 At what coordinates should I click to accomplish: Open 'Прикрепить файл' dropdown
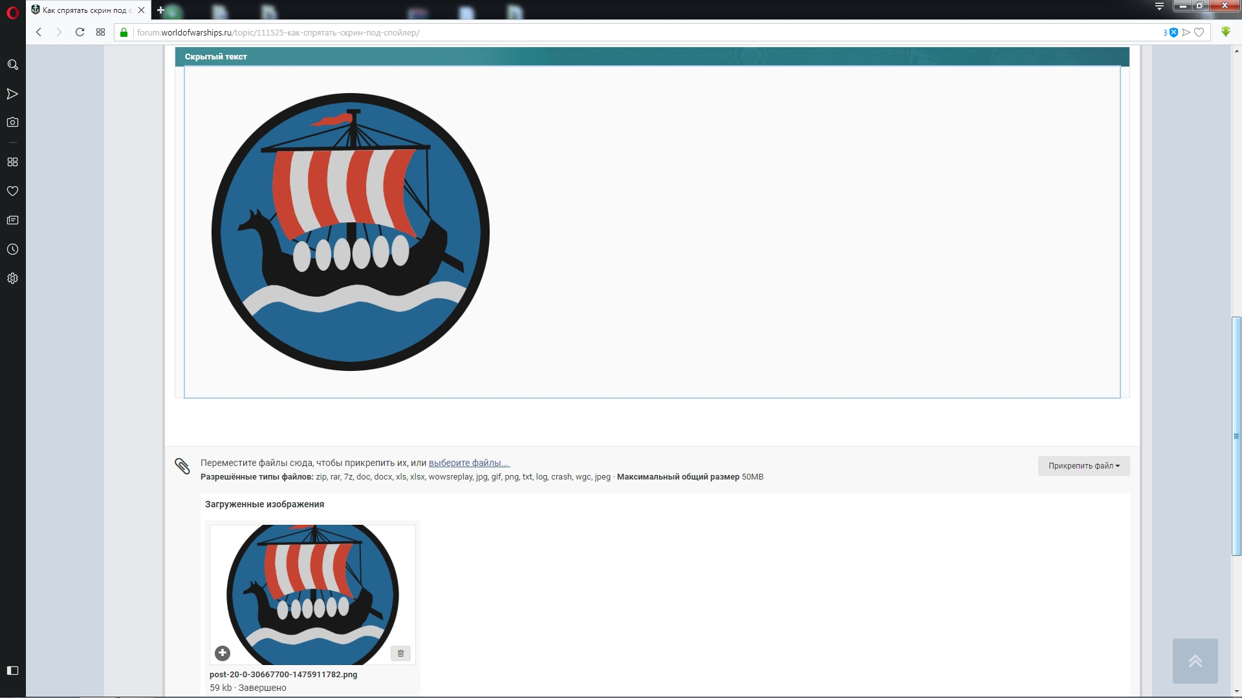tap(1084, 466)
